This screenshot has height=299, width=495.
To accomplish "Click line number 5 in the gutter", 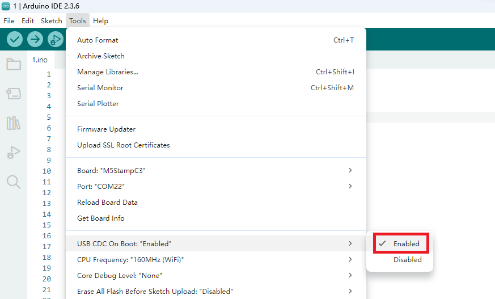I will pyautogui.click(x=49, y=117).
